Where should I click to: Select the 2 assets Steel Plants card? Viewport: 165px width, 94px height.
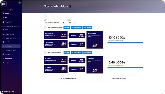[x=95, y=65]
